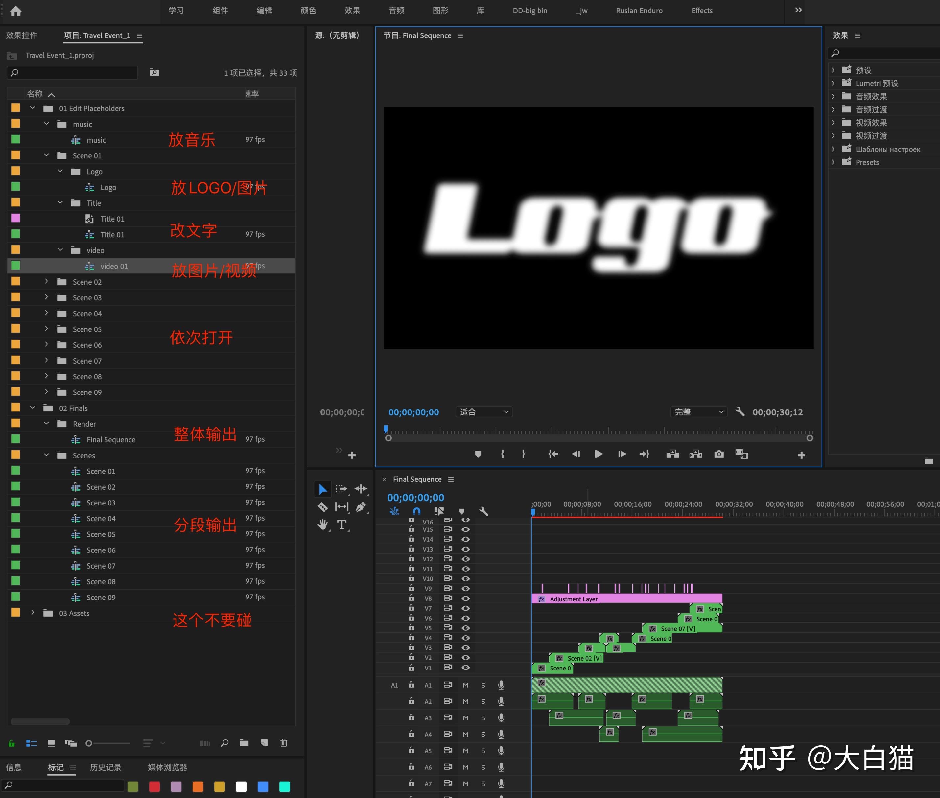Open the playback resolution dropdown showing 完整
Image resolution: width=940 pixels, height=798 pixels.
click(x=698, y=412)
